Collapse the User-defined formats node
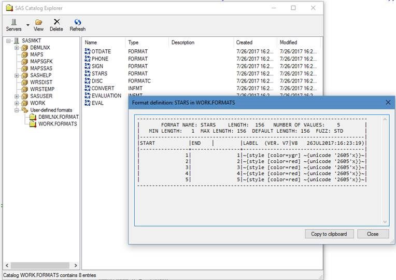396x280 pixels. tap(17, 110)
